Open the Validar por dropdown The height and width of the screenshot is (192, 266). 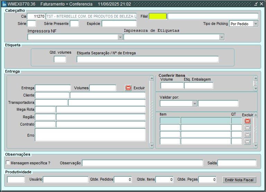[x=195, y=103]
